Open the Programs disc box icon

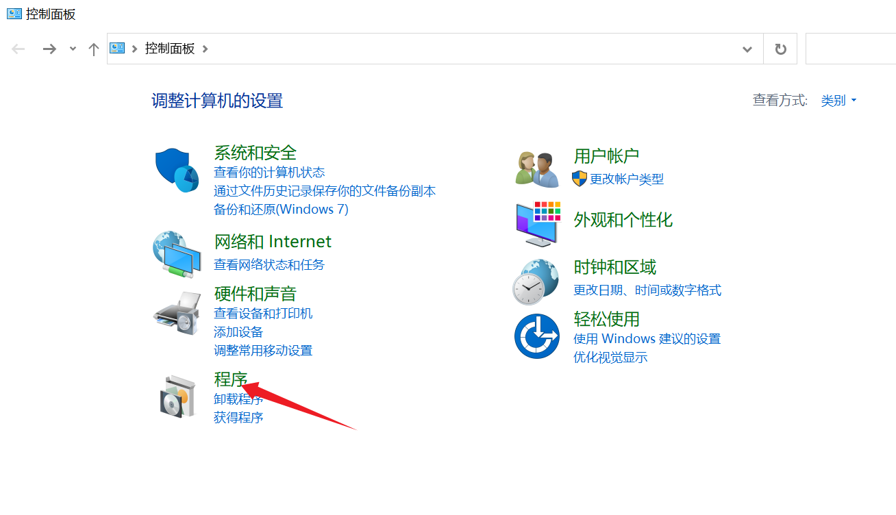pos(177,397)
